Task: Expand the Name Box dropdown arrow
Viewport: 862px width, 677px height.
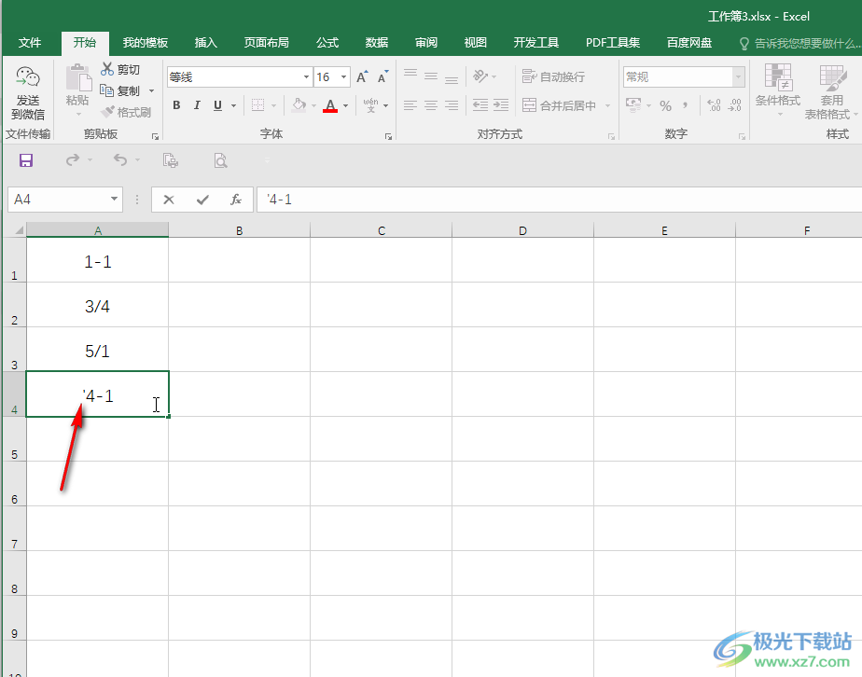Action: click(114, 199)
